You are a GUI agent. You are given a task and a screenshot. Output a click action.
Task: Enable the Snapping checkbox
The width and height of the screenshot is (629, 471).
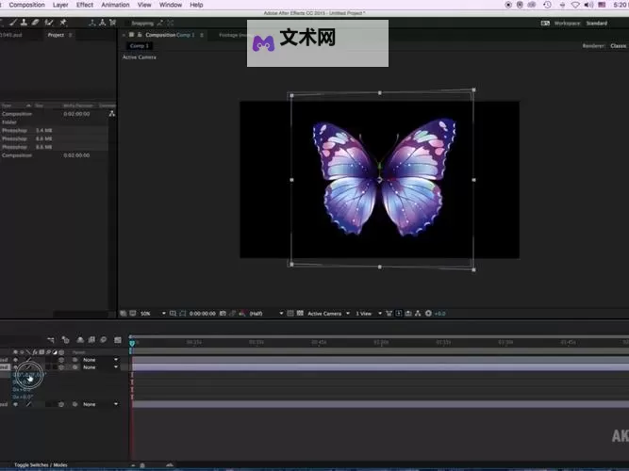(127, 24)
